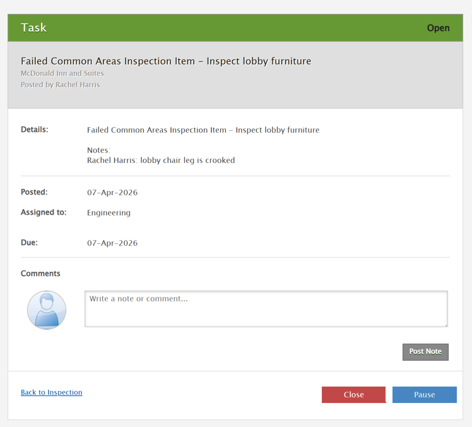This screenshot has height=427, width=472.
Task: Click the Open status label in header
Action: pos(438,28)
